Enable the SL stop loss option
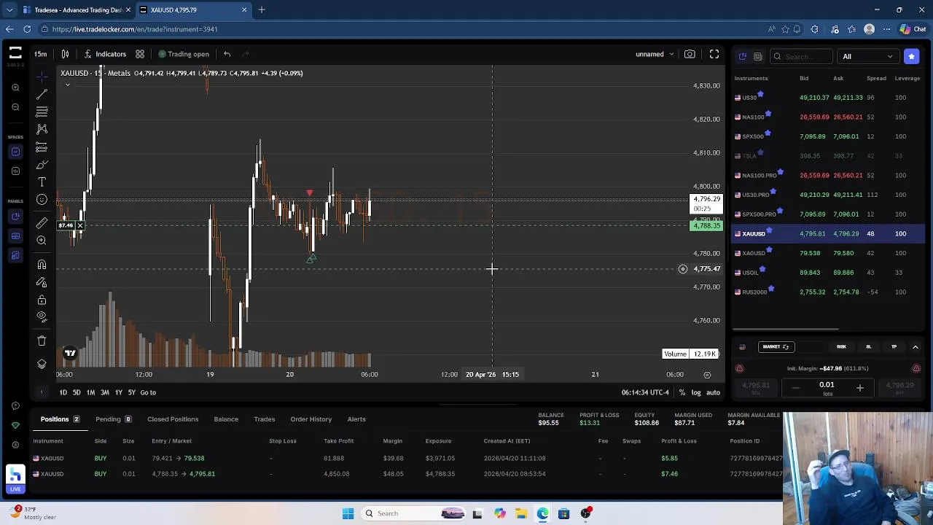The width and height of the screenshot is (933, 525). click(868, 347)
